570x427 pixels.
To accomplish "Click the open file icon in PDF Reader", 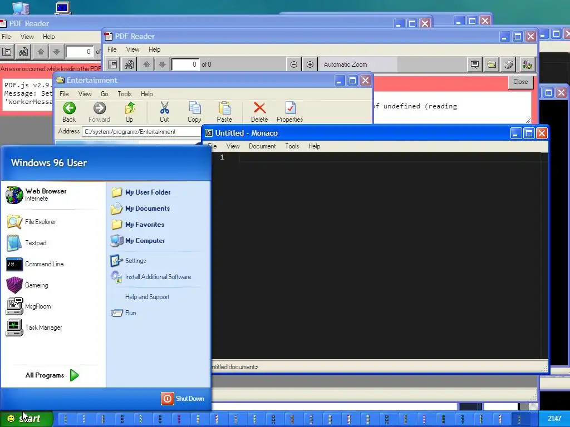I will [x=492, y=64].
